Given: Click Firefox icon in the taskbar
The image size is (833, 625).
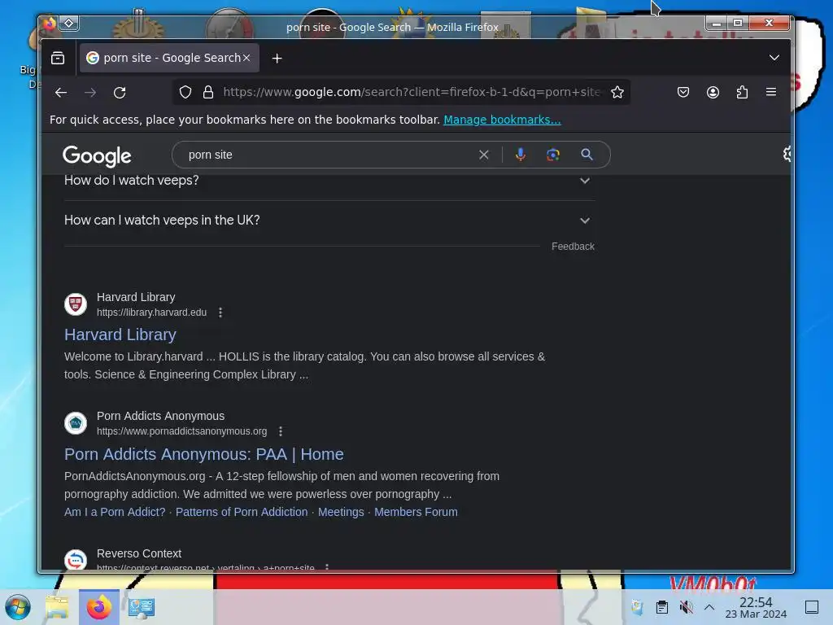Looking at the screenshot, I should (x=99, y=607).
